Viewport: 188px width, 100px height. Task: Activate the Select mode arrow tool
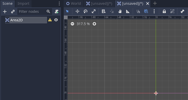click(x=67, y=12)
